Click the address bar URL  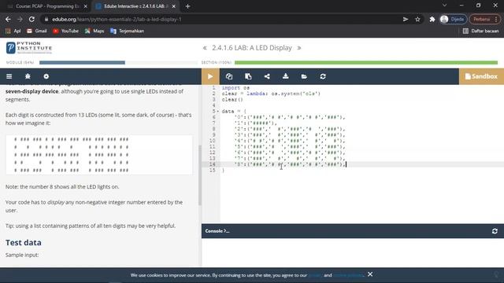click(x=117, y=19)
